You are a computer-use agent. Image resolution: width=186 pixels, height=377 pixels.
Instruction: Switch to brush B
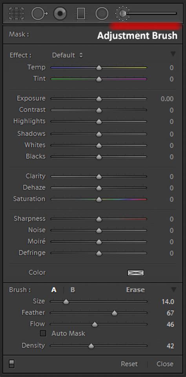tap(73, 290)
